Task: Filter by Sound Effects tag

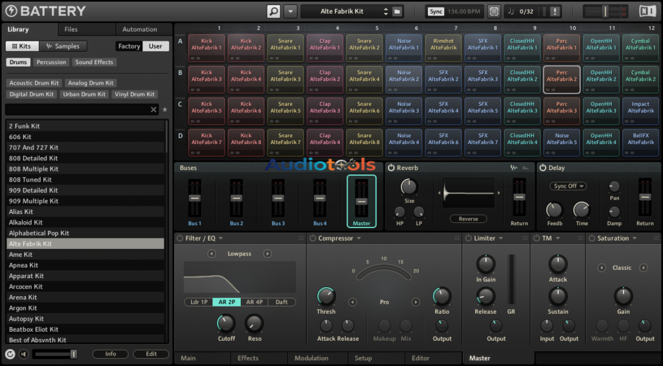Action: click(95, 62)
